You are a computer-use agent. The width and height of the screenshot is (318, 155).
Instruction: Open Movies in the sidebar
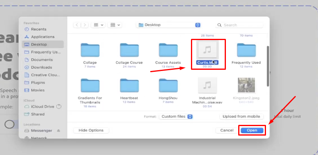click(38, 90)
